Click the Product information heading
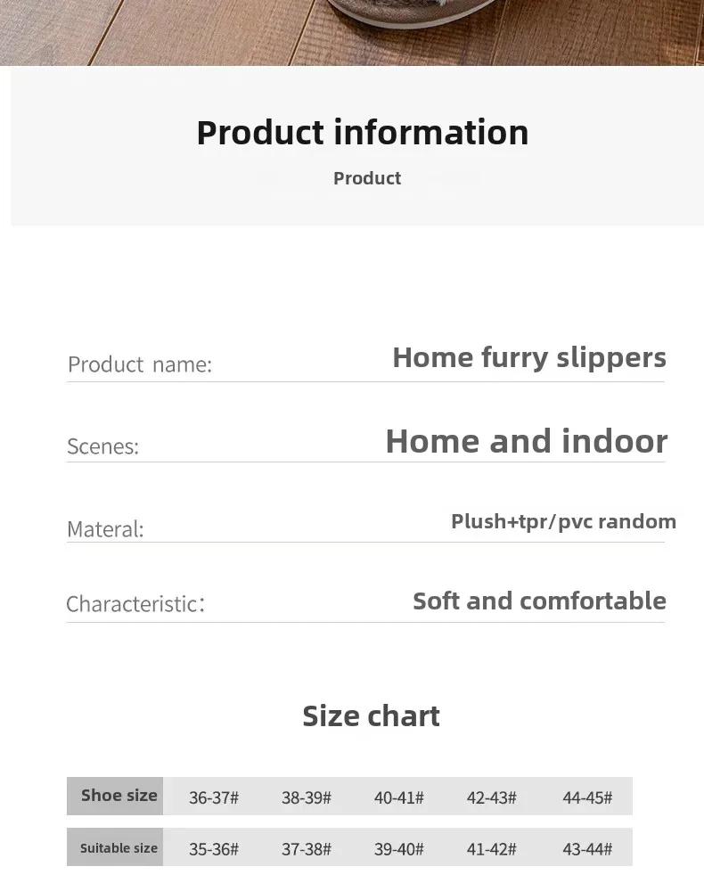The height and width of the screenshot is (891, 704). 363,133
